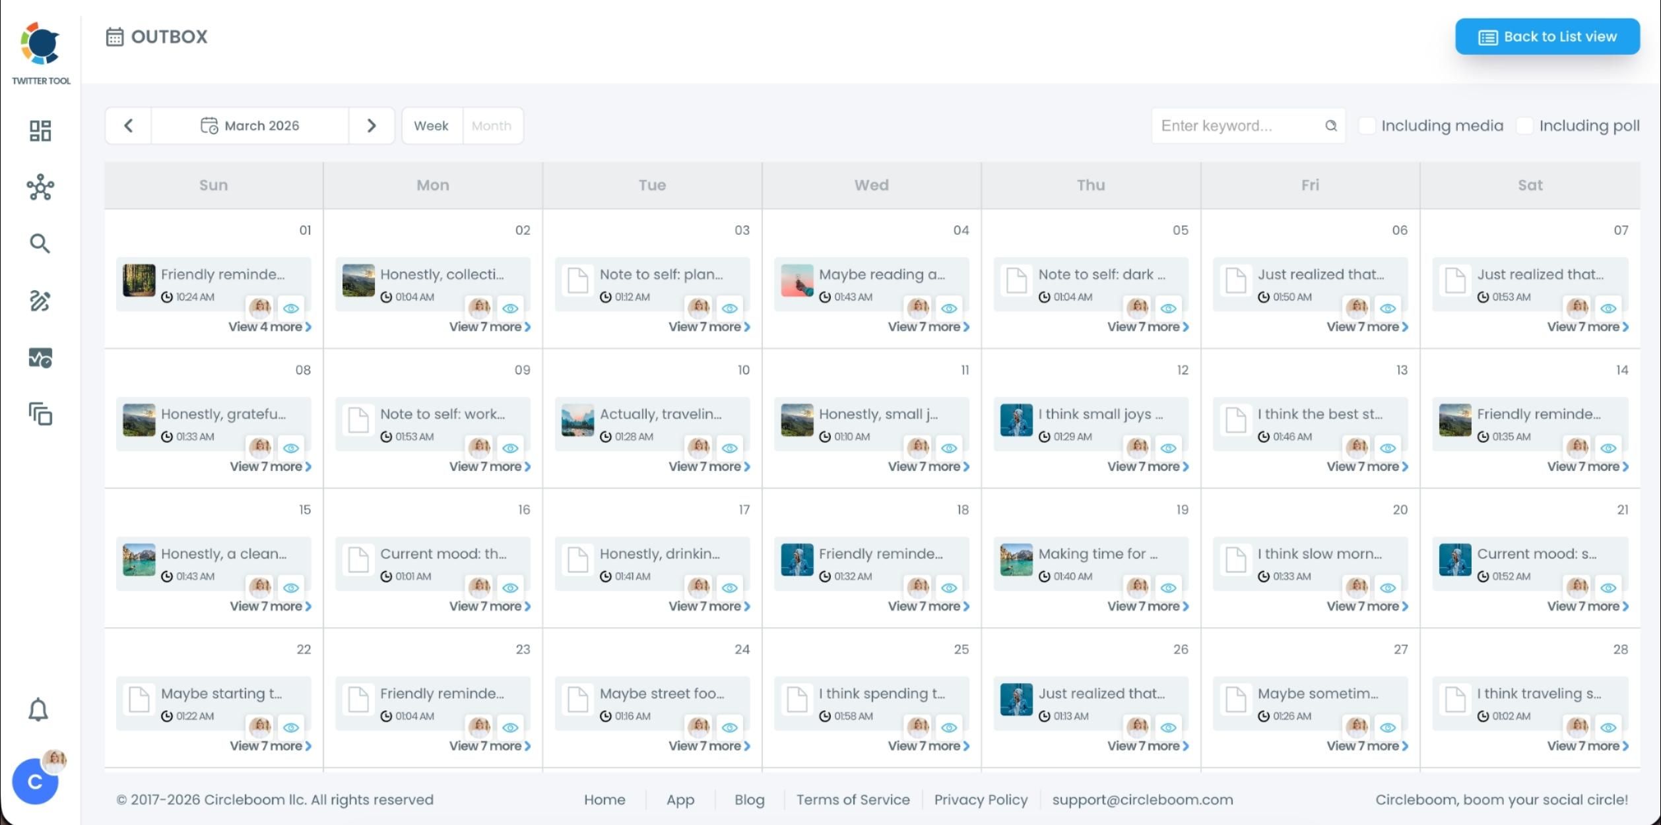
Task: Preview the March 1 post via its eye icon
Action: [292, 308]
